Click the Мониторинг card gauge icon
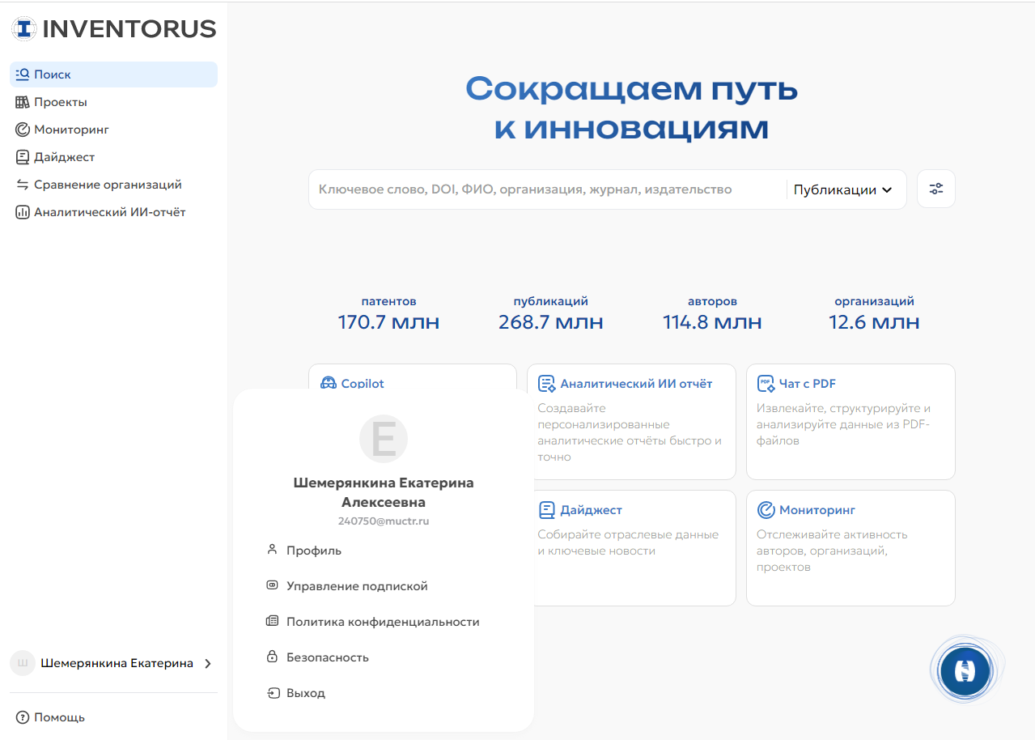The image size is (1035, 740). tap(766, 510)
